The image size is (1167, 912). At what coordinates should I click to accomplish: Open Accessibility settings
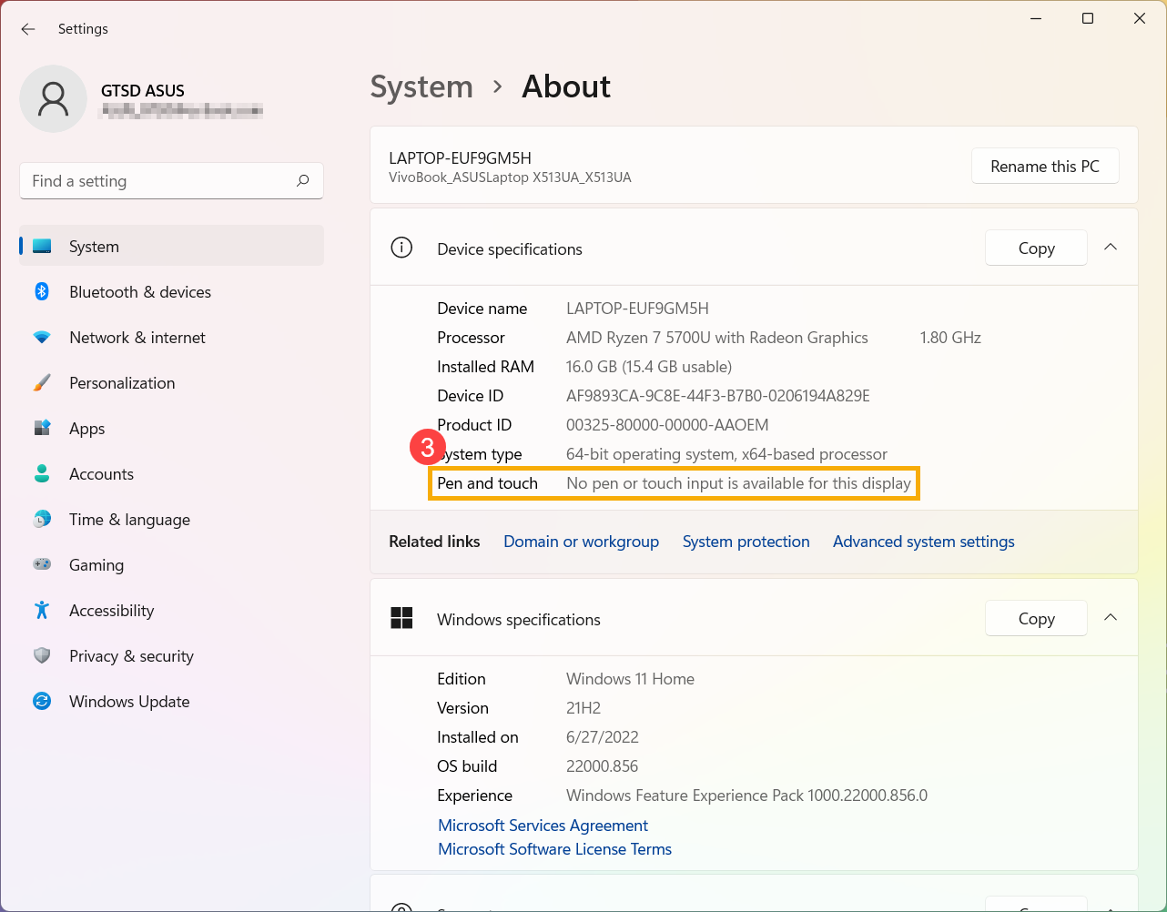[x=171, y=610]
